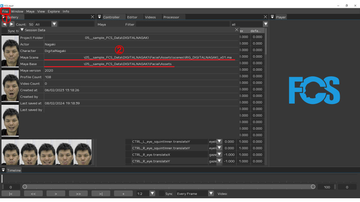
Task: Click the plus button in Timeline
Action: pos(123,193)
